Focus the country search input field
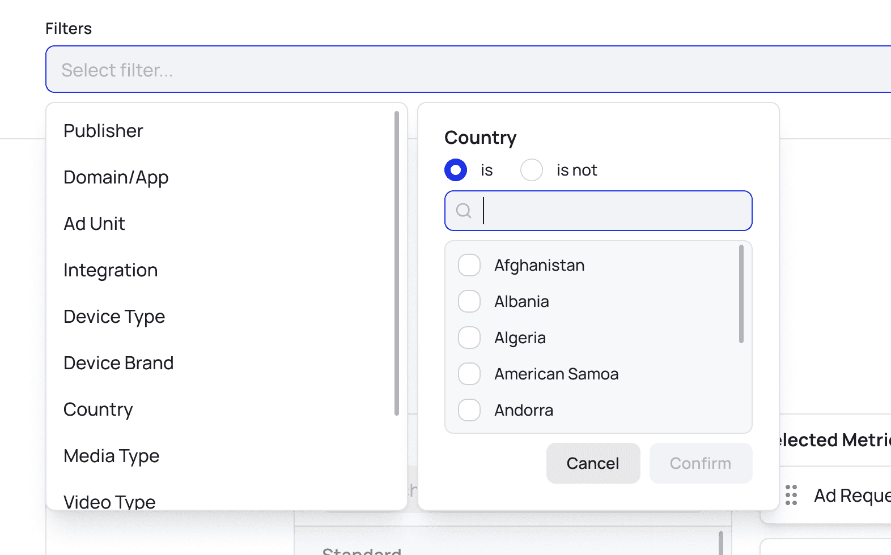The height and width of the screenshot is (555, 891). pyautogui.click(x=599, y=211)
